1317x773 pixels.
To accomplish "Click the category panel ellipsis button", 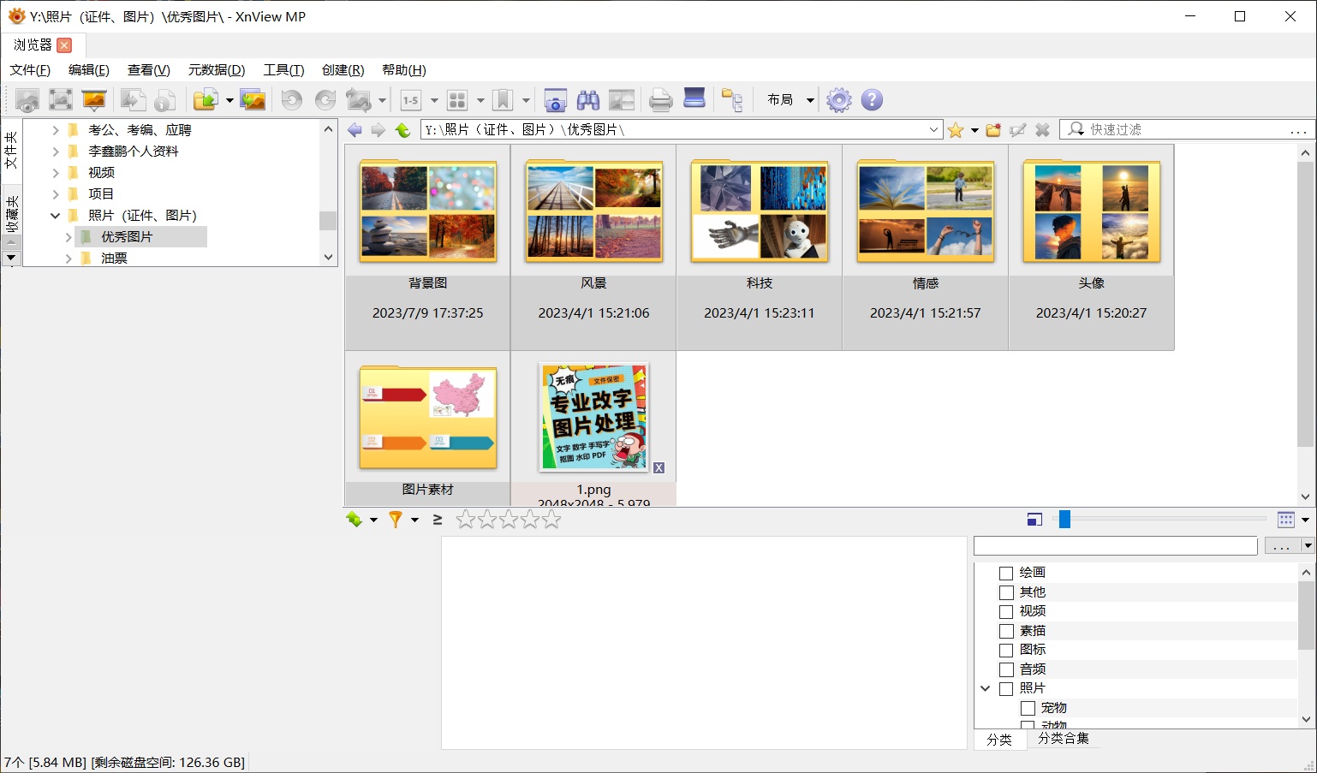I will 1282,546.
